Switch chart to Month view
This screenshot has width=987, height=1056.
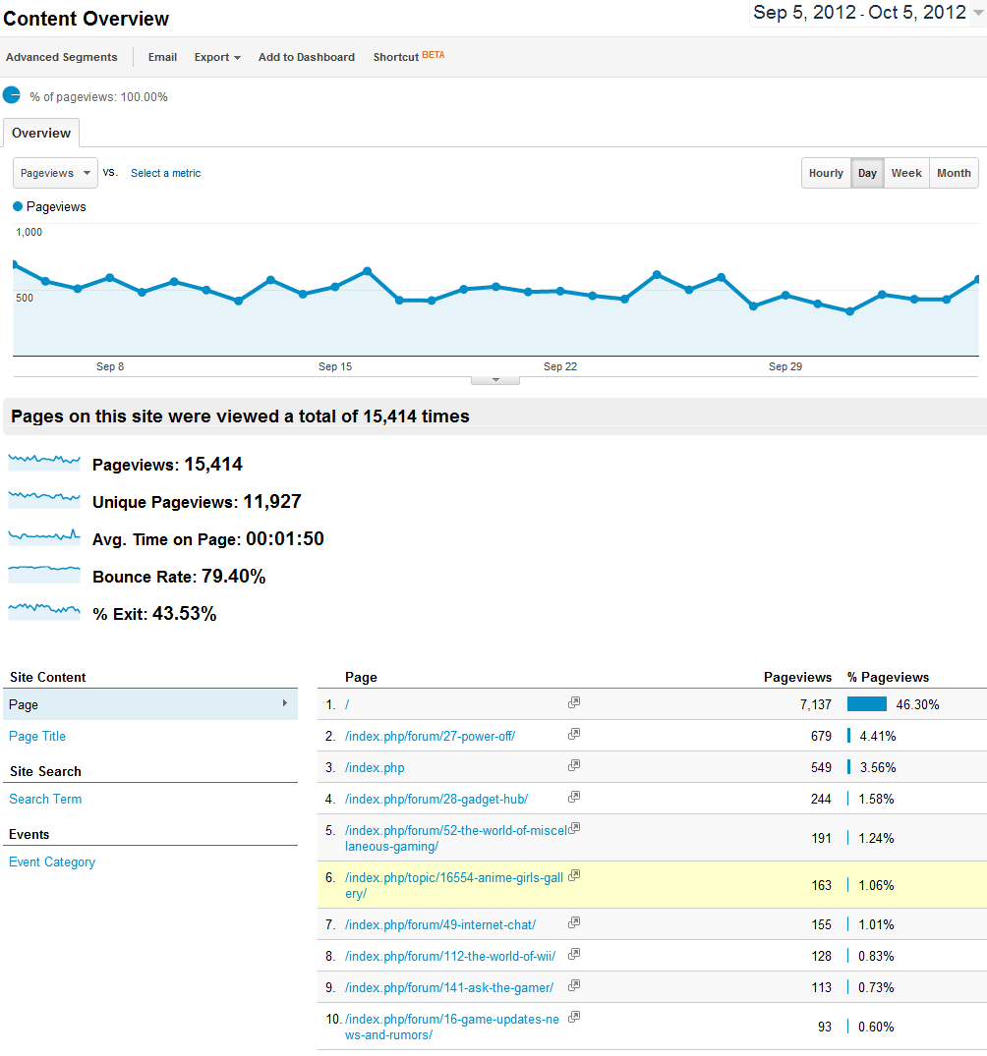(x=953, y=173)
